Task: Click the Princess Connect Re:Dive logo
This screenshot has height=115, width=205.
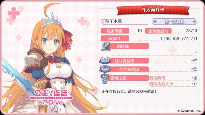Action: (51, 97)
